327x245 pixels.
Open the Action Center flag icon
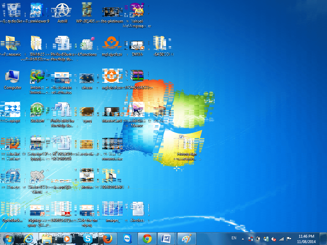click(x=289, y=239)
